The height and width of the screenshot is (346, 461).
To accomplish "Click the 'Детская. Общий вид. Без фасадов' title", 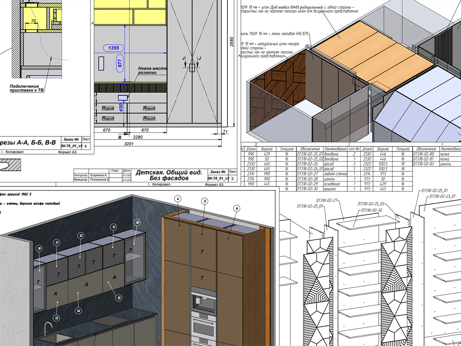I will coord(169,175).
